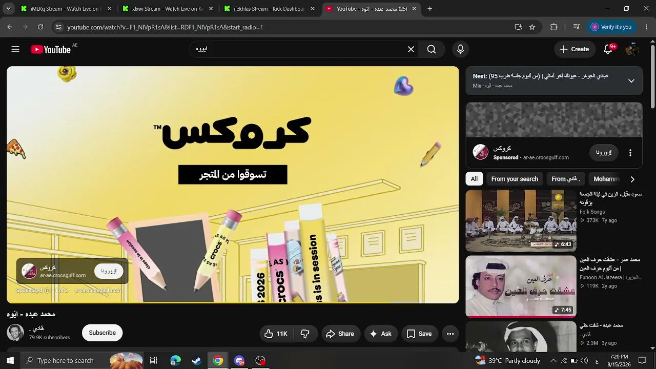Open the Create menu button
Image resolution: width=656 pixels, height=369 pixels.
[x=574, y=49]
